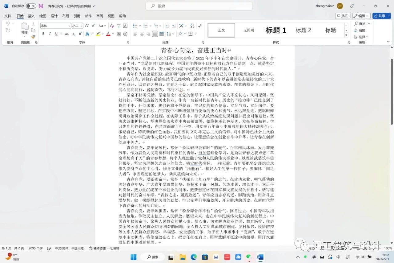This screenshot has width=394, height=263.
Task: Open the 插入 (Insert) ribbon tab
Action: coord(31,16)
